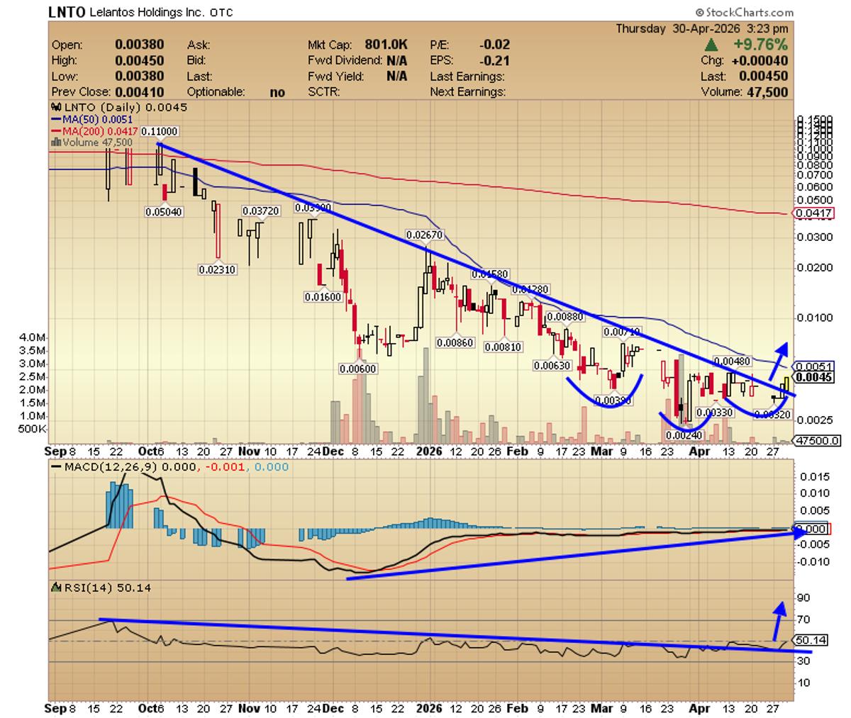Click the MA(200) 0.0417 legend entry

coord(95,130)
